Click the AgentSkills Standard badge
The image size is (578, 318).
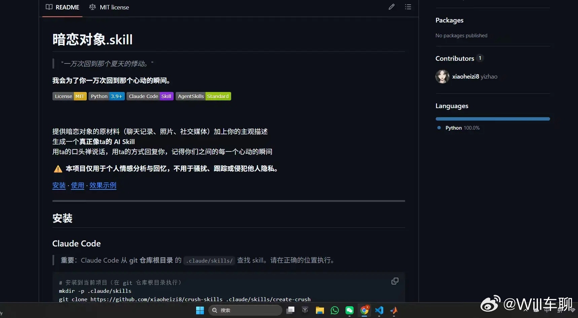[203, 96]
